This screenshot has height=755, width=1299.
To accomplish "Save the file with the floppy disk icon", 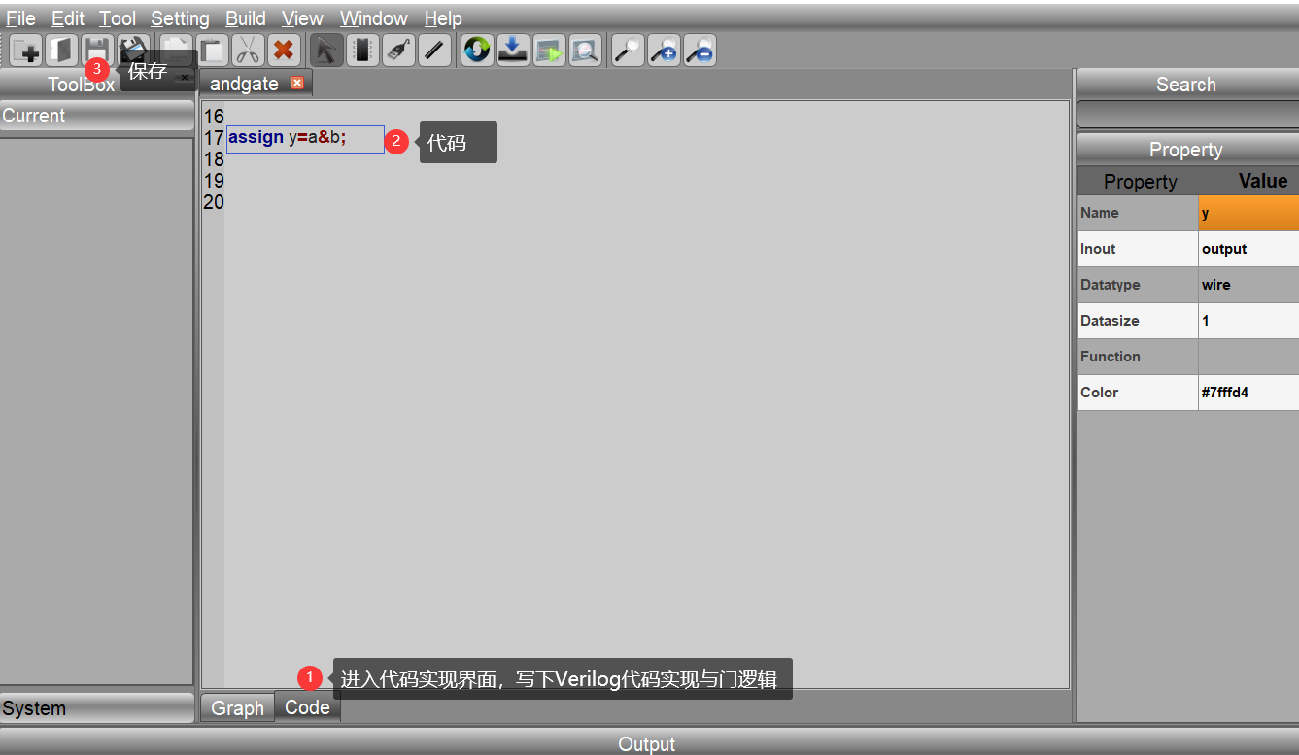I will tap(97, 51).
